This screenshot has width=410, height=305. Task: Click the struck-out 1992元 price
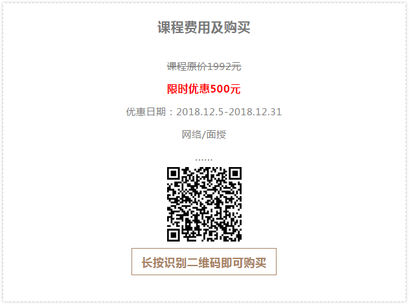[x=224, y=67]
